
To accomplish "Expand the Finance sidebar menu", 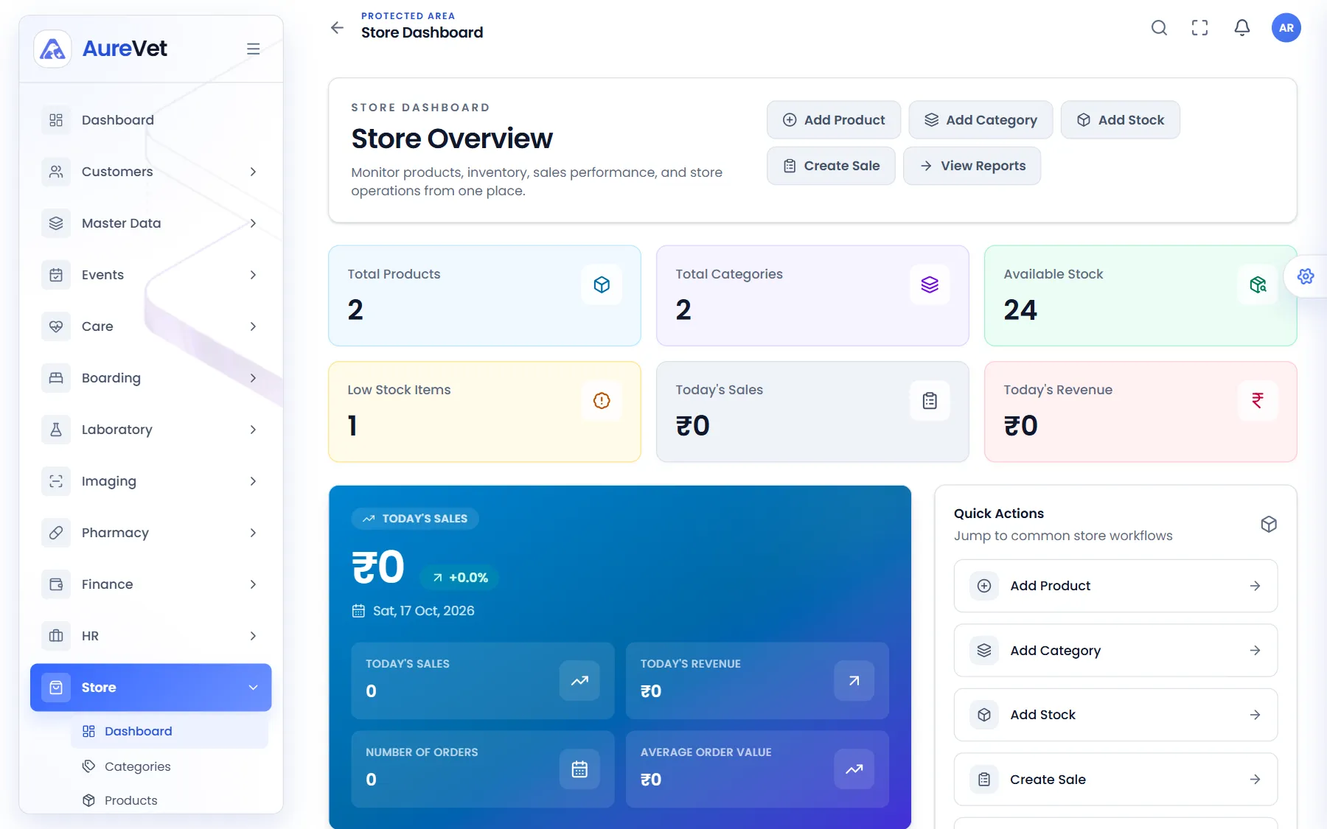I will (151, 584).
